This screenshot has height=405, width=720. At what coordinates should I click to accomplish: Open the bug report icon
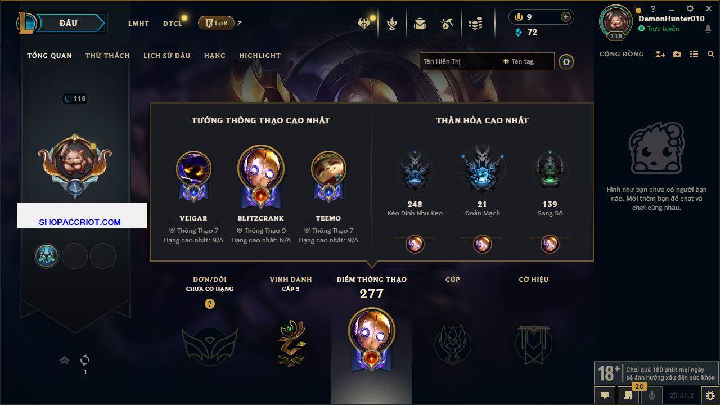point(710,395)
